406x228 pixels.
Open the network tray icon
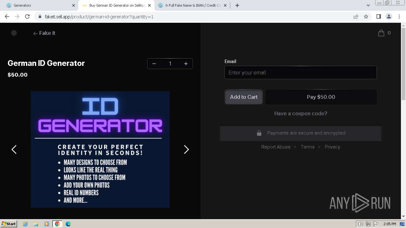(368, 224)
